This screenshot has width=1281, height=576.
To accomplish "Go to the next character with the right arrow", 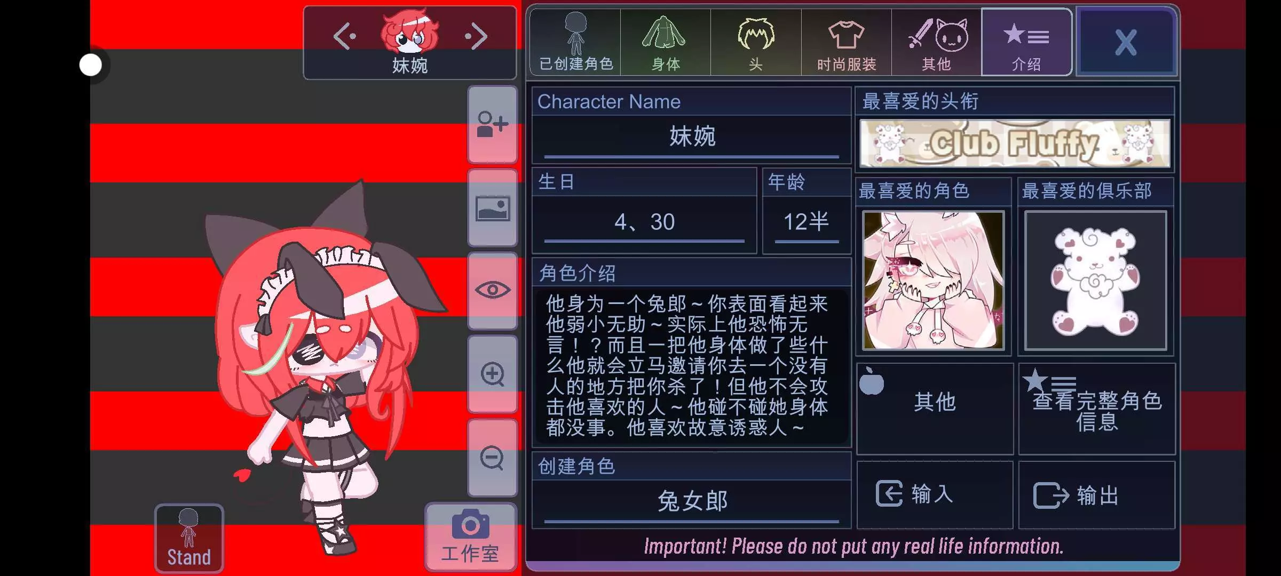I will [x=476, y=36].
